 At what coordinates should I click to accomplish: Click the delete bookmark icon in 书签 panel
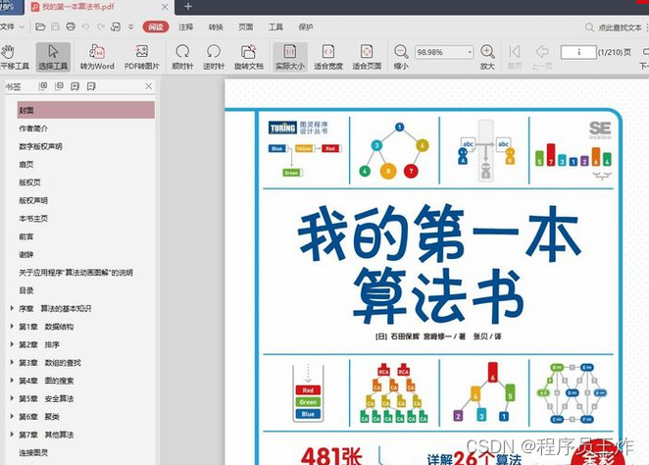pos(91,86)
